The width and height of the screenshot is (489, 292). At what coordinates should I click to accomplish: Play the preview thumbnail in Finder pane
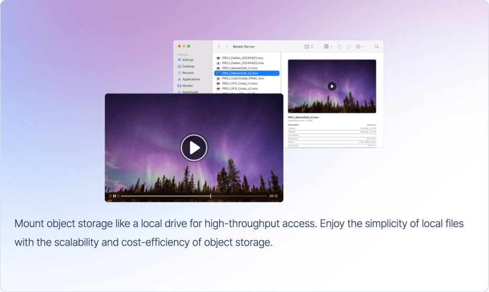click(332, 86)
